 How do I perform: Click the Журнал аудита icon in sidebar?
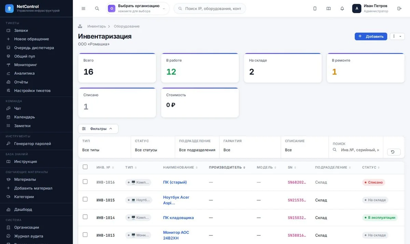pos(9,236)
